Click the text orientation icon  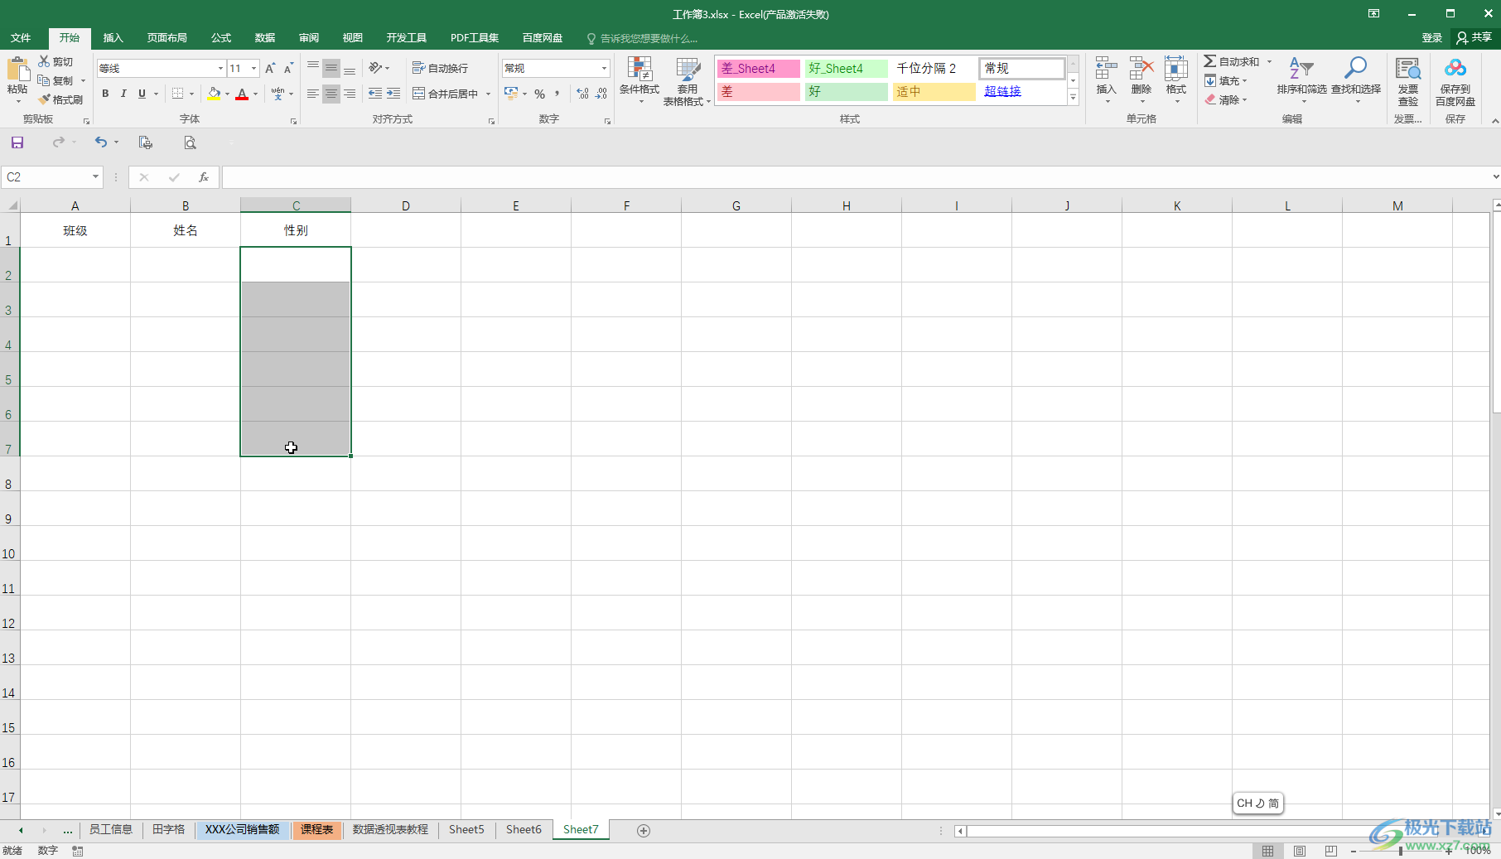(375, 68)
